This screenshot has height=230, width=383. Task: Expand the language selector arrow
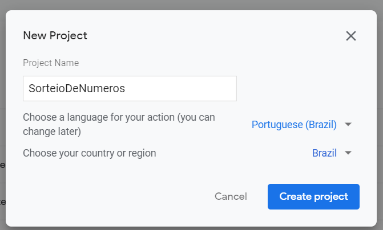(348, 125)
